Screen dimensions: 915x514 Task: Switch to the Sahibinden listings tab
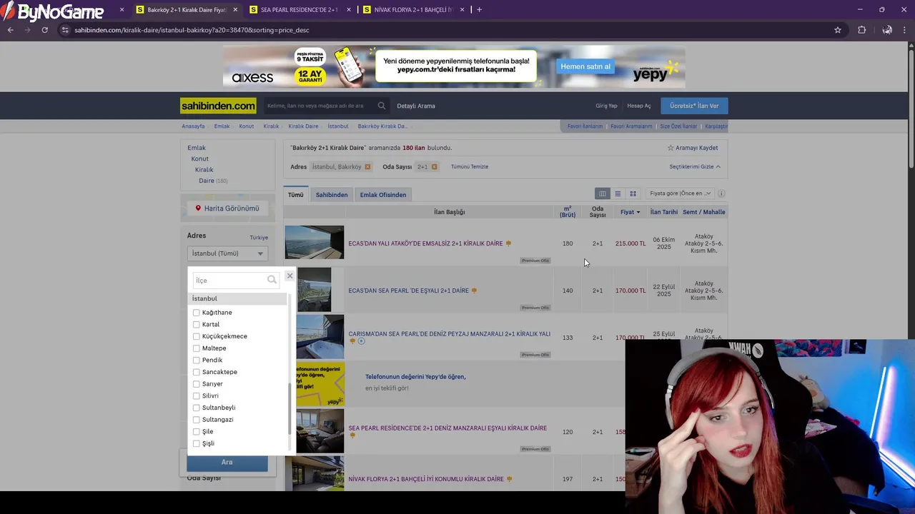(332, 195)
